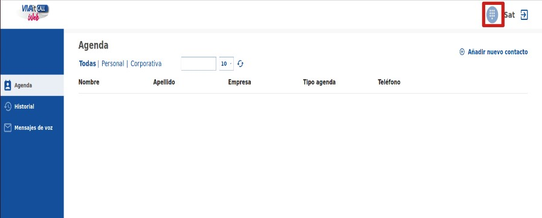Expand the 10 results-per-page dropdown

[227, 63]
